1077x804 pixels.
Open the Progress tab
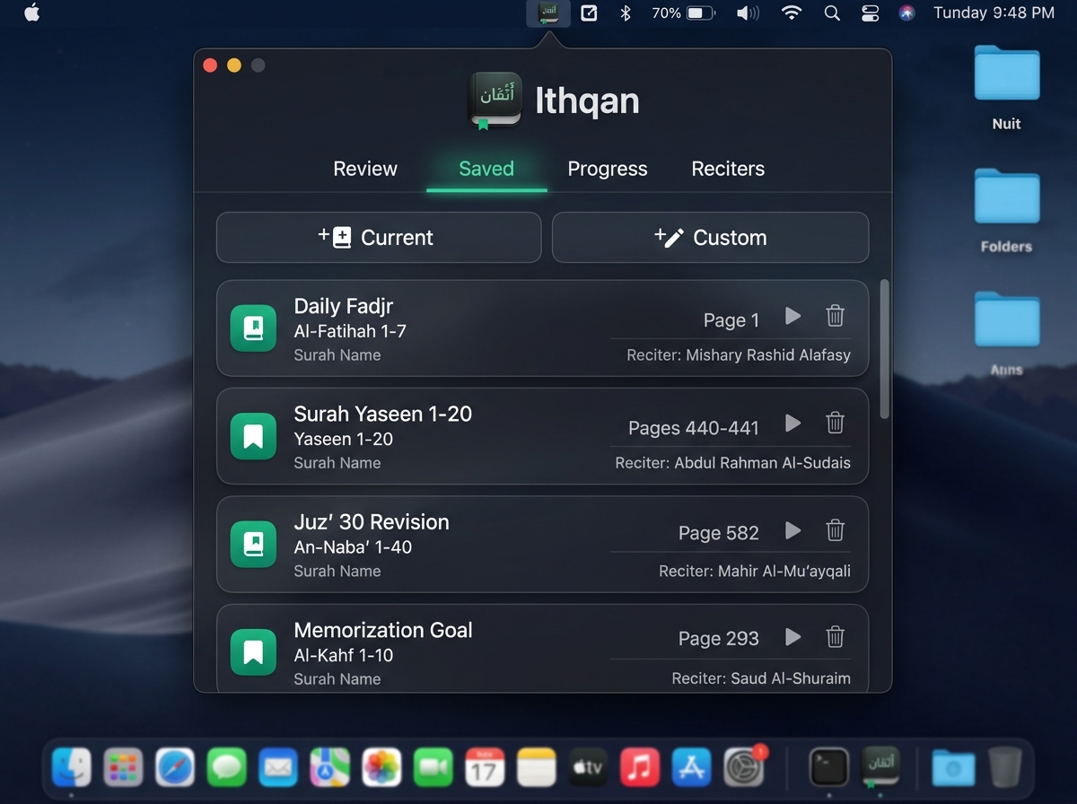[x=608, y=169]
